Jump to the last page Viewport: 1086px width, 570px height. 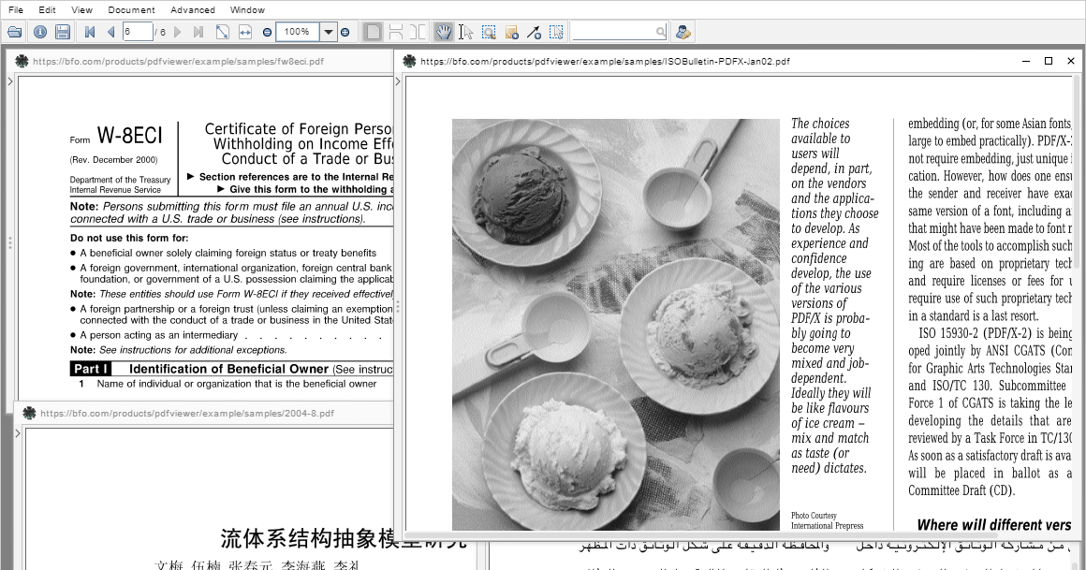pyautogui.click(x=198, y=31)
